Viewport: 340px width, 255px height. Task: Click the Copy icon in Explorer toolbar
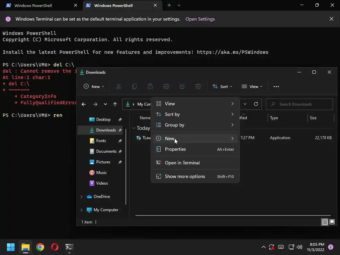(x=134, y=87)
